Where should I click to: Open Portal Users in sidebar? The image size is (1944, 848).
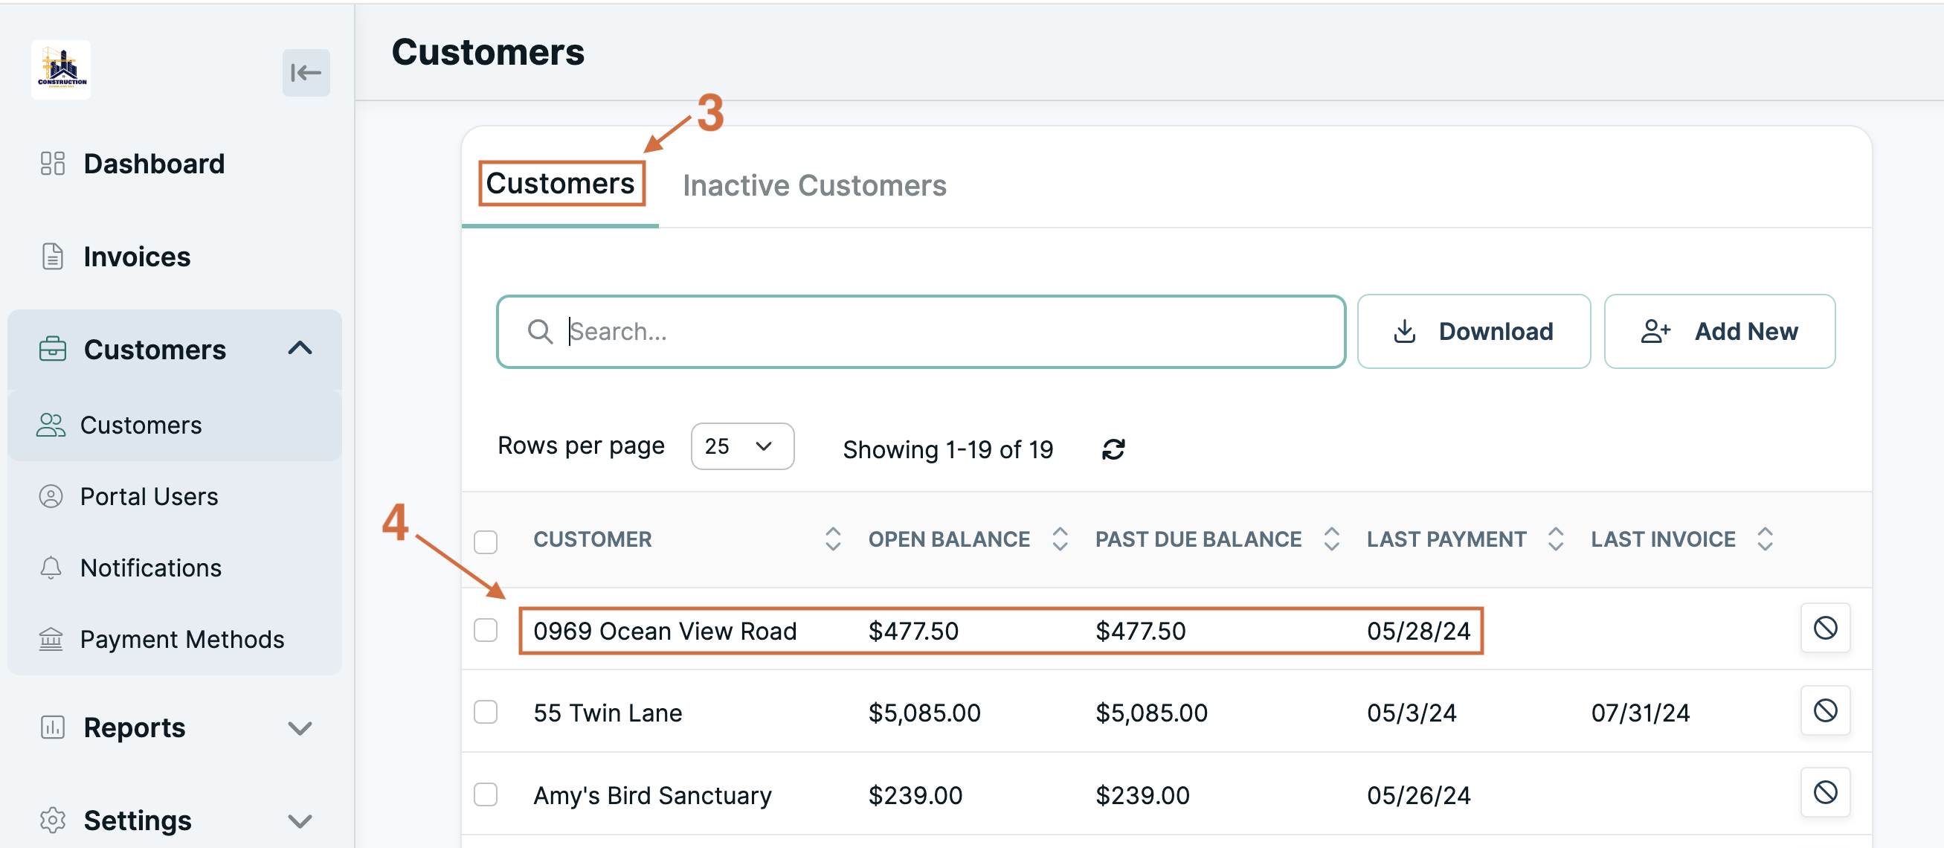click(149, 497)
